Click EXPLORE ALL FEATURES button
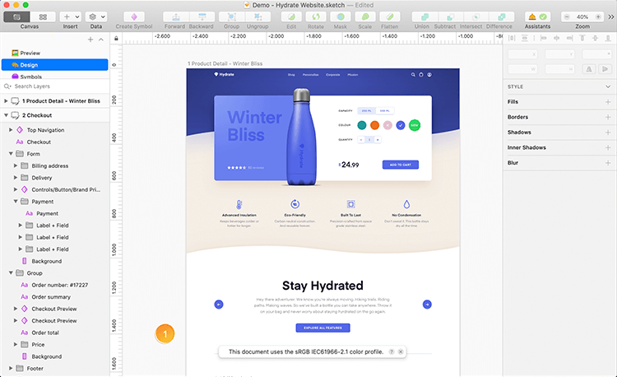Image resolution: width=617 pixels, height=377 pixels. 322,328
